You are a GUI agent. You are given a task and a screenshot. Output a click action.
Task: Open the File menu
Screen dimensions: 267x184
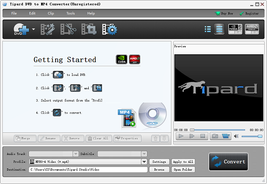14,13
